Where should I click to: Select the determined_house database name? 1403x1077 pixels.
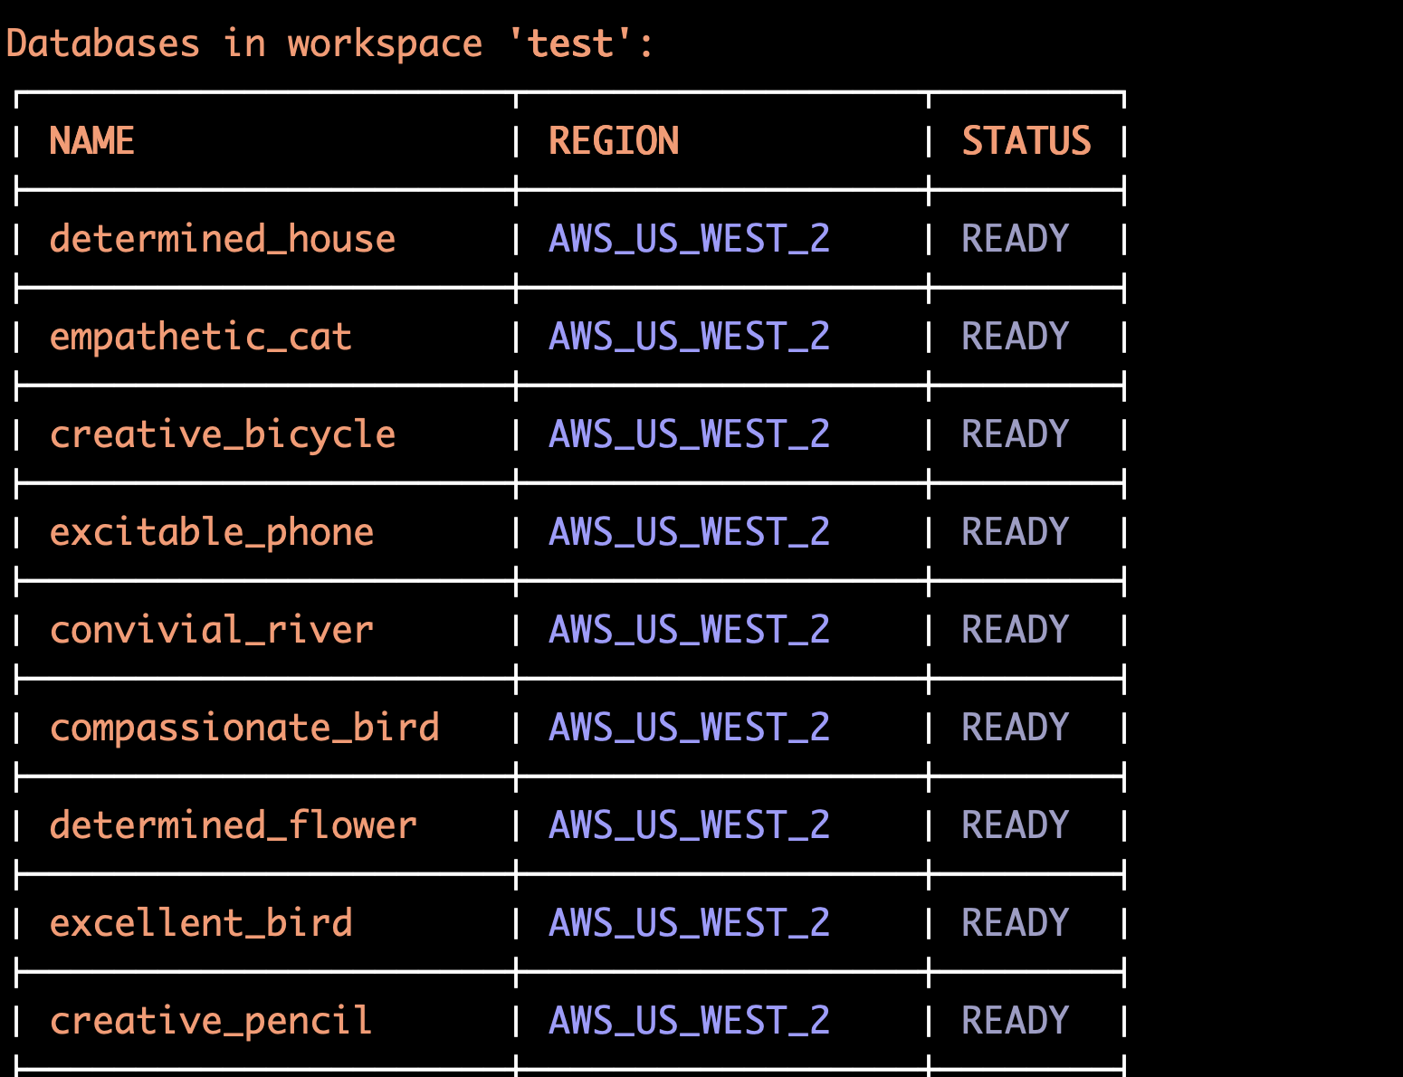tap(222, 239)
